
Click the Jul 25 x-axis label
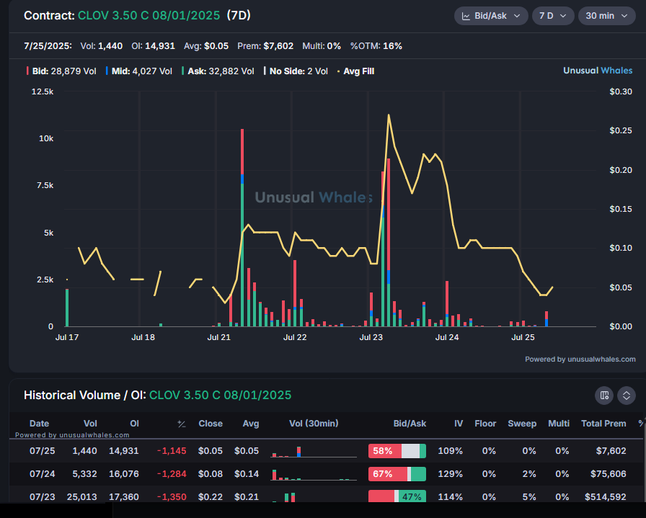tap(523, 337)
